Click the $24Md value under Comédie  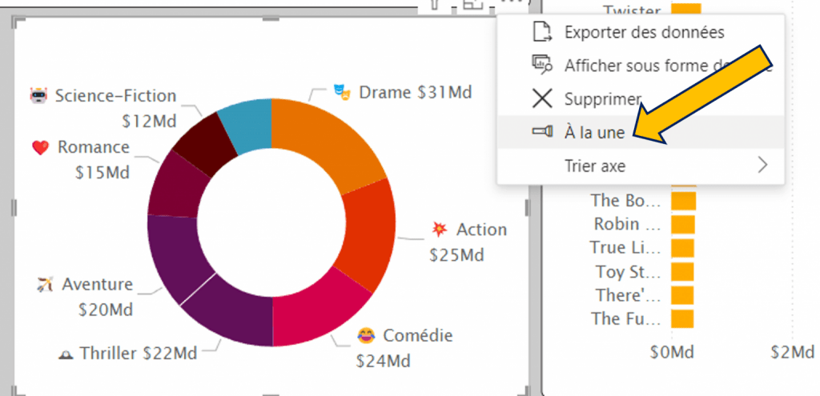point(384,361)
